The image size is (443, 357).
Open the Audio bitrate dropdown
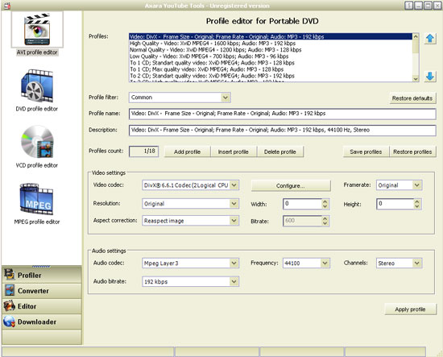point(234,281)
